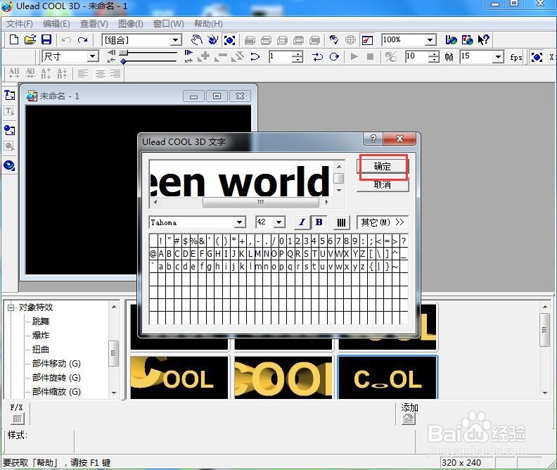Open the font size 42 dropdown
The height and width of the screenshot is (470, 557).
(x=280, y=222)
